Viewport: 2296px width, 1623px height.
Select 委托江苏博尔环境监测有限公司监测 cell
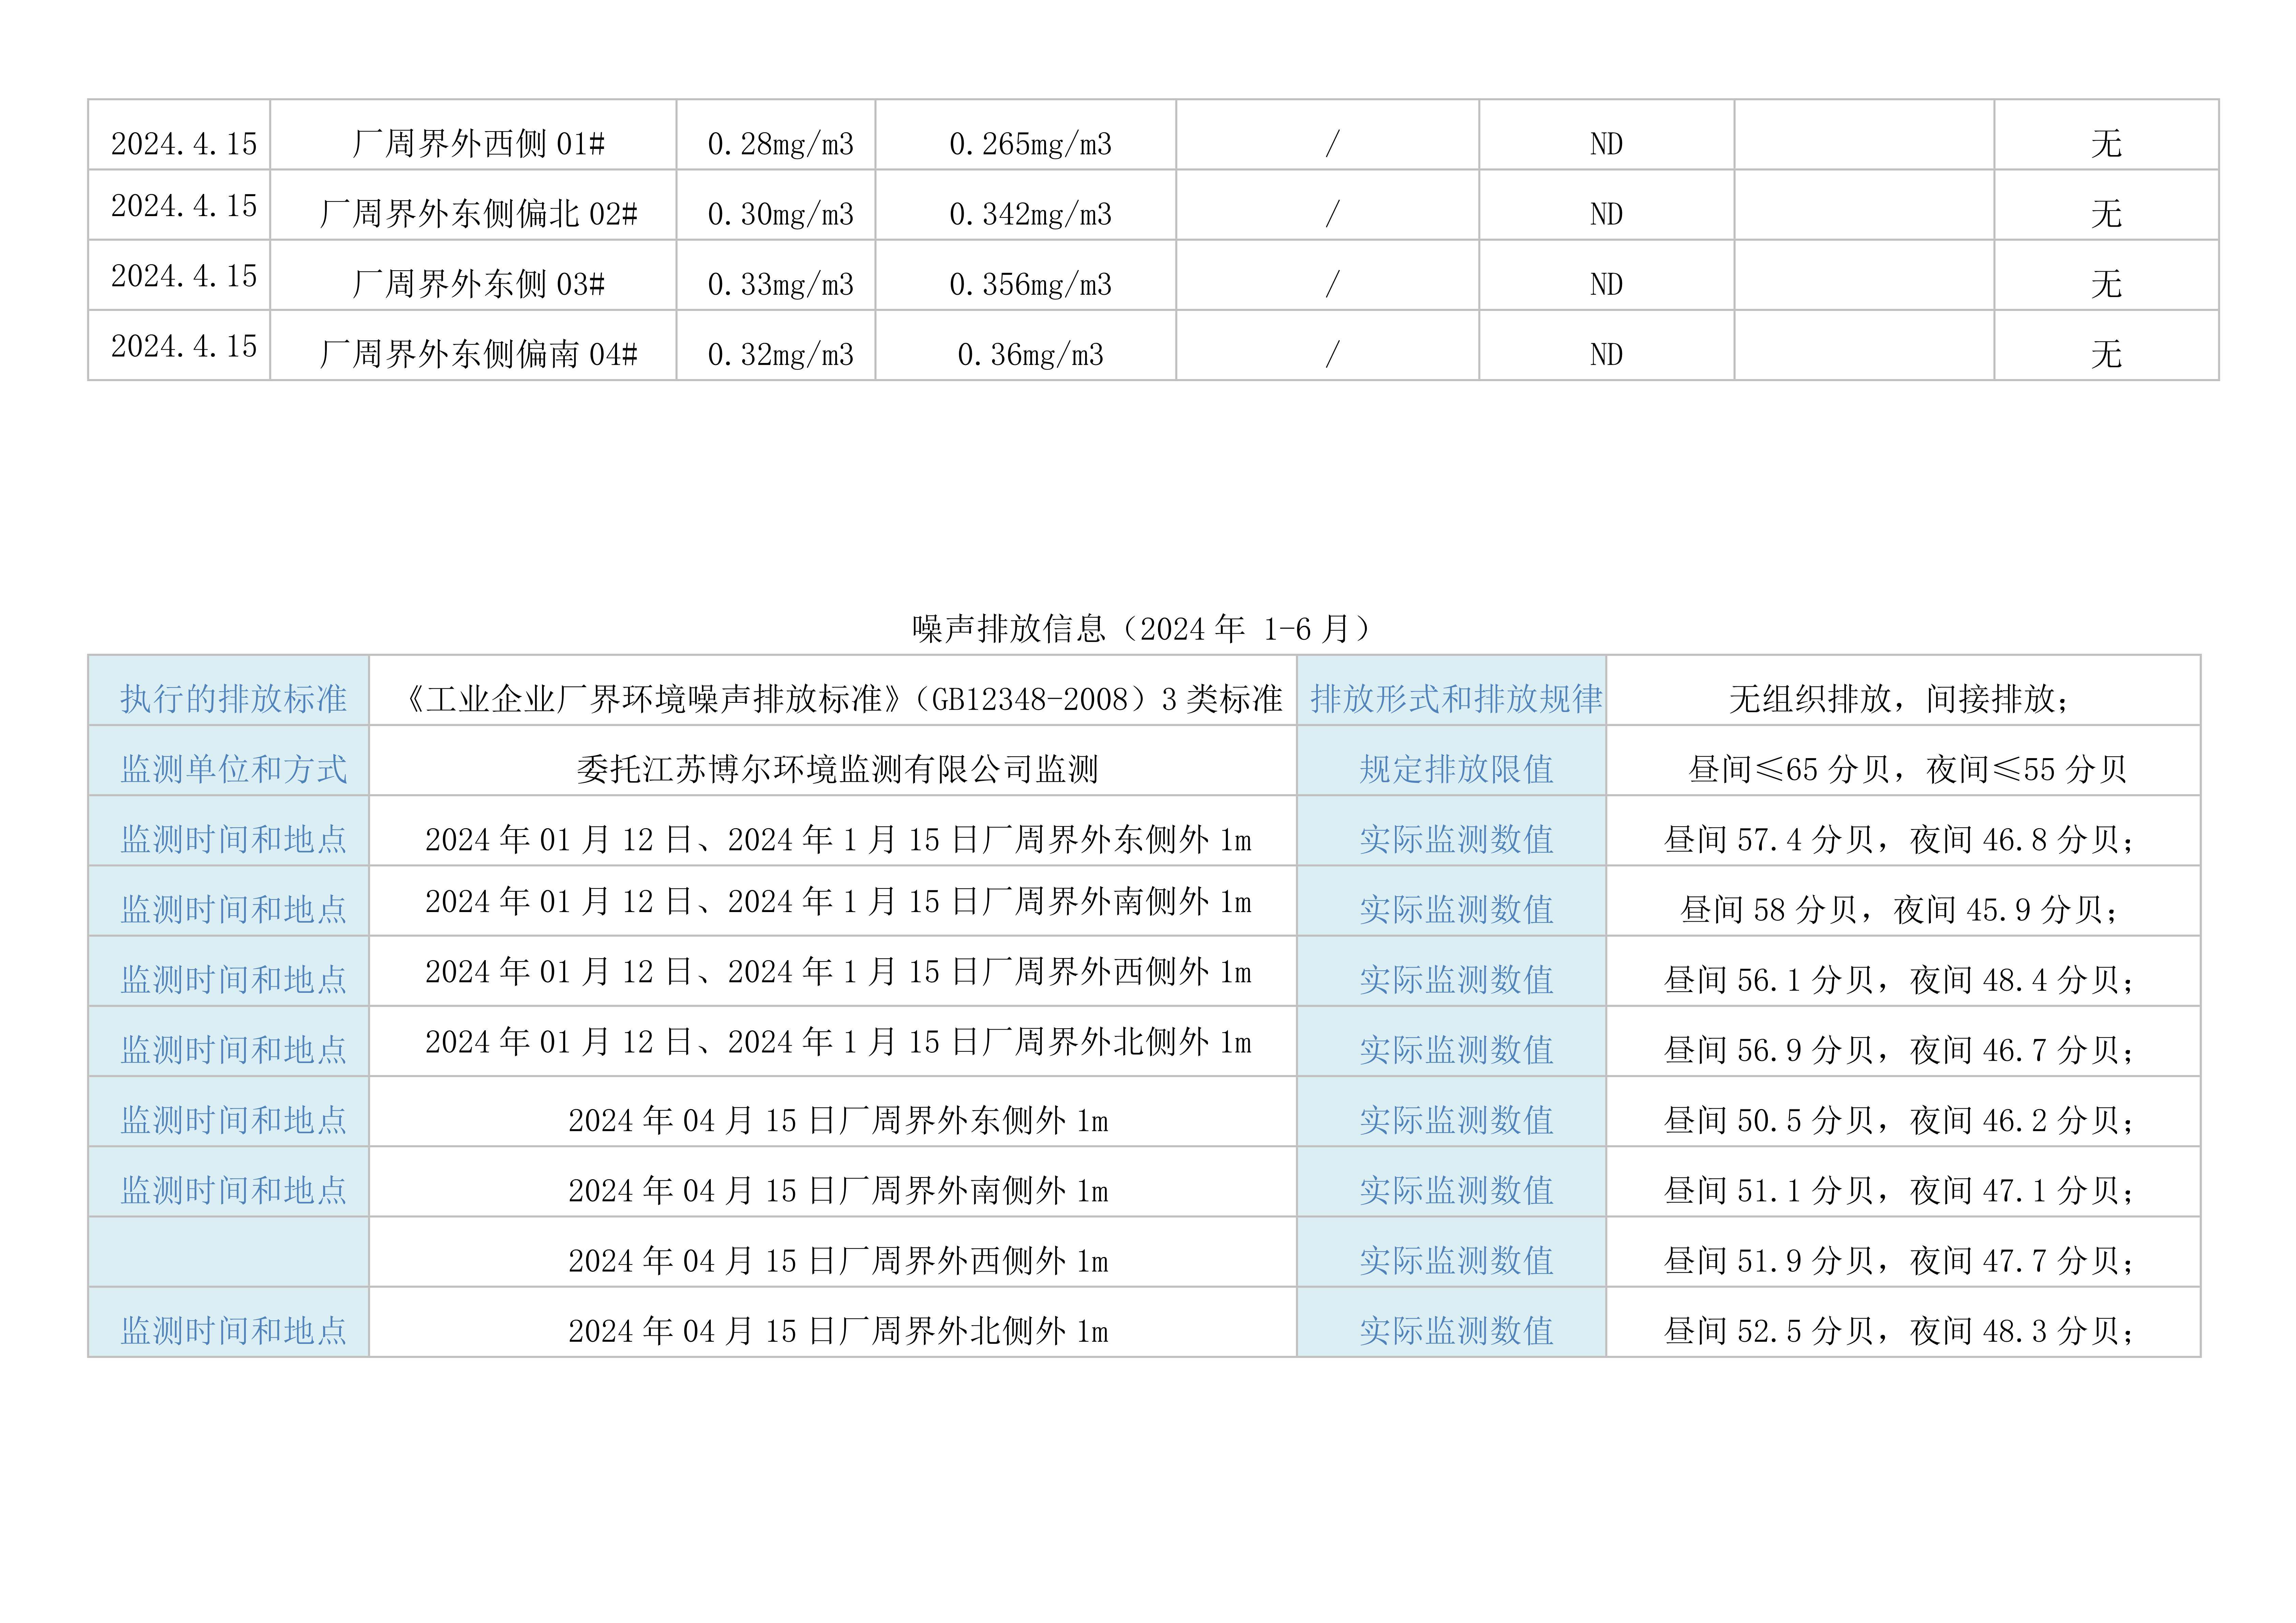coord(837,768)
